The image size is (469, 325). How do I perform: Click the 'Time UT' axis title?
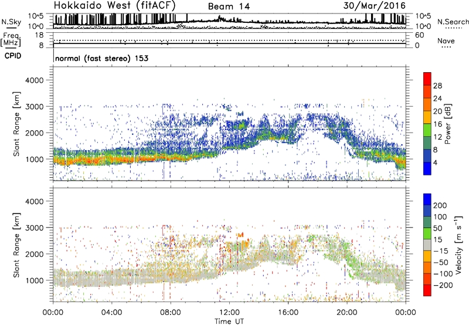pos(229,321)
